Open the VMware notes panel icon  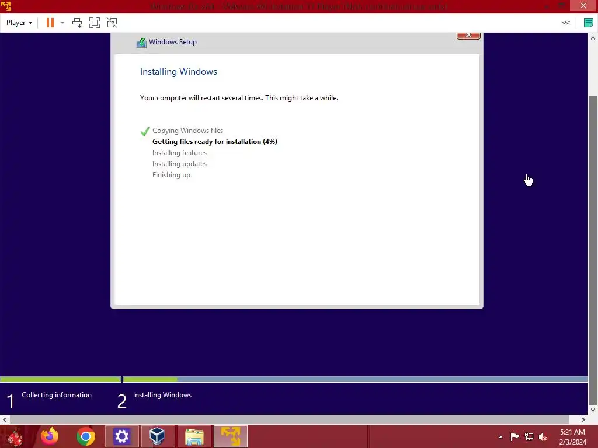coord(589,23)
